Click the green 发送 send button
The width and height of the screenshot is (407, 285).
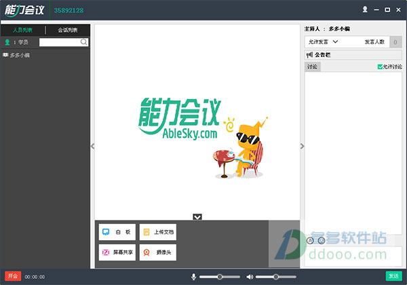pos(393,276)
